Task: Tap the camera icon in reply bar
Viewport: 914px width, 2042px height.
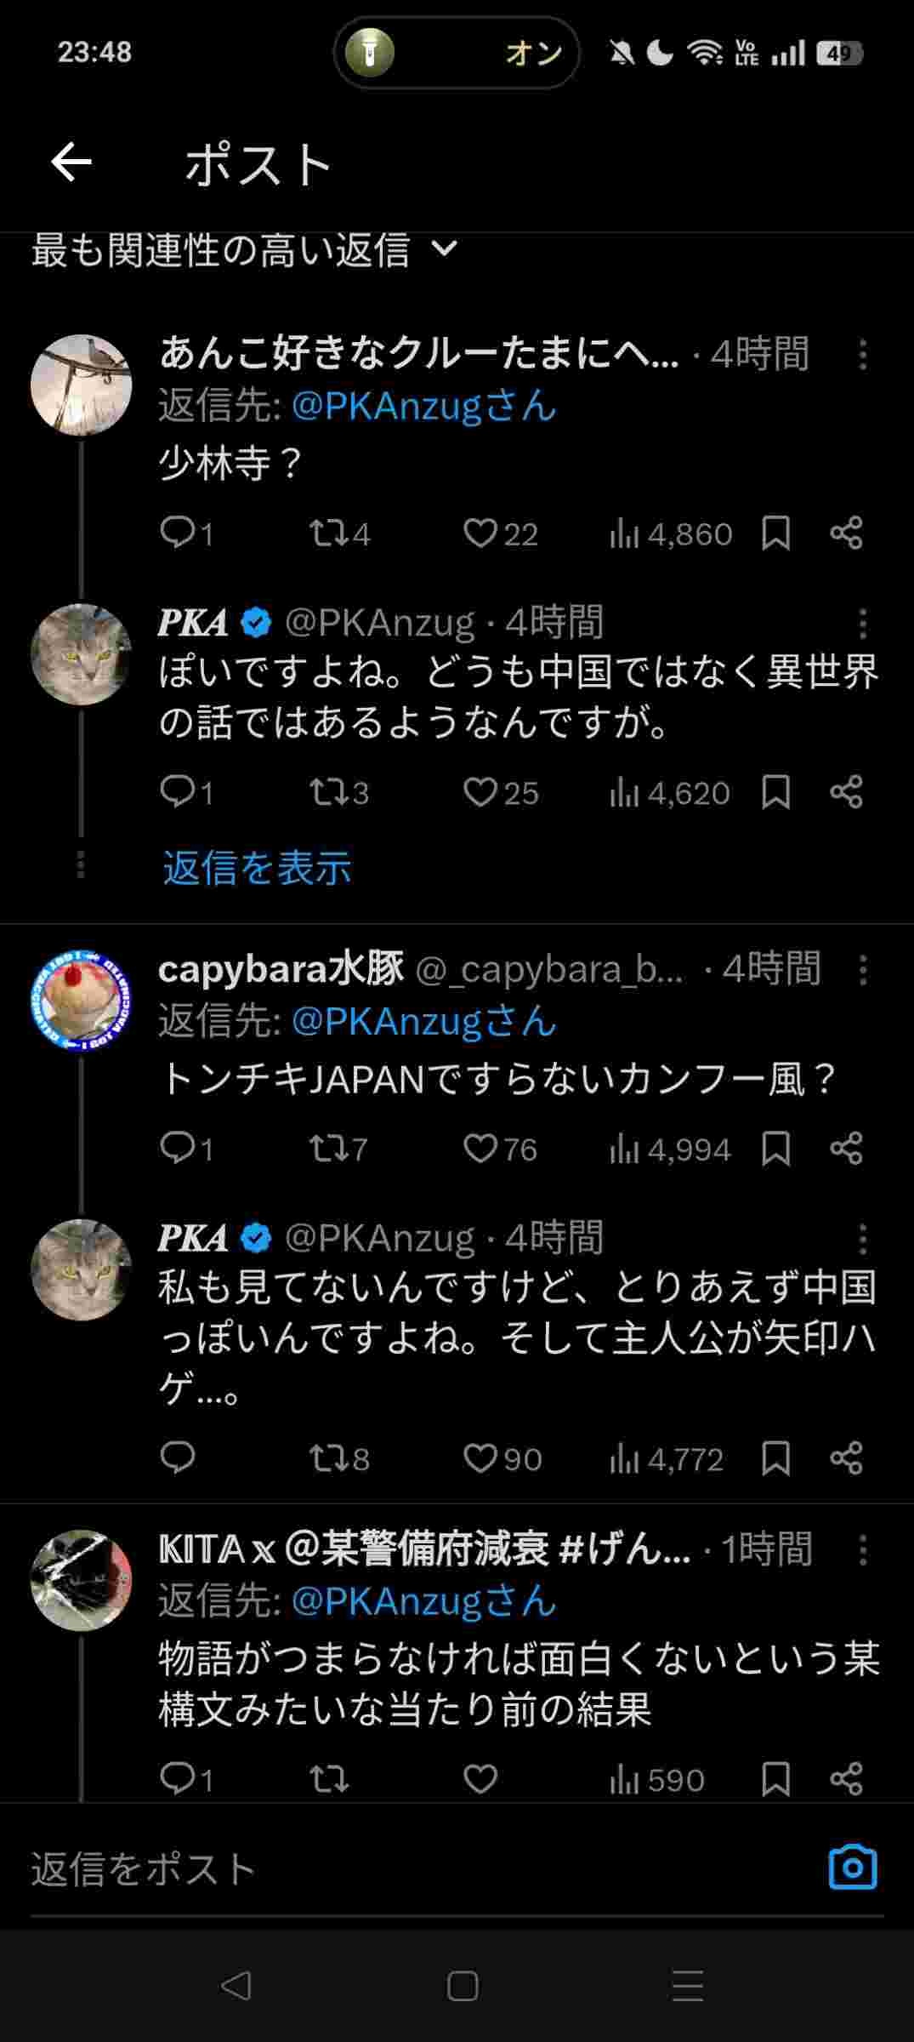Action: [x=852, y=1868]
